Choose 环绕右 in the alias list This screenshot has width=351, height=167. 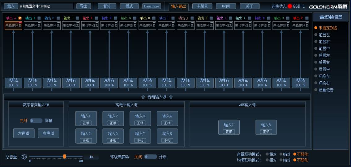coord(322,83)
